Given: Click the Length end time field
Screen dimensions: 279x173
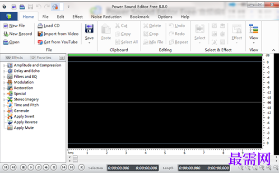Looking at the screenshot, I should pos(218,168).
